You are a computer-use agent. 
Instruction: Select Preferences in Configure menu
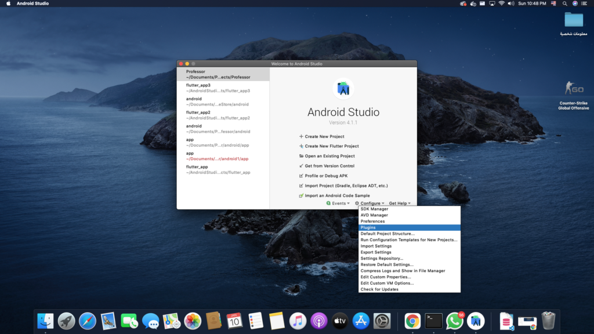(x=409, y=221)
